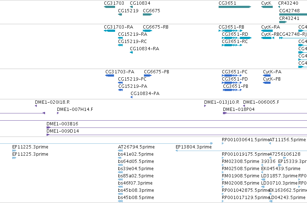Open the feature labeled 39336
The width and height of the screenshot is (307, 203).
268,161
